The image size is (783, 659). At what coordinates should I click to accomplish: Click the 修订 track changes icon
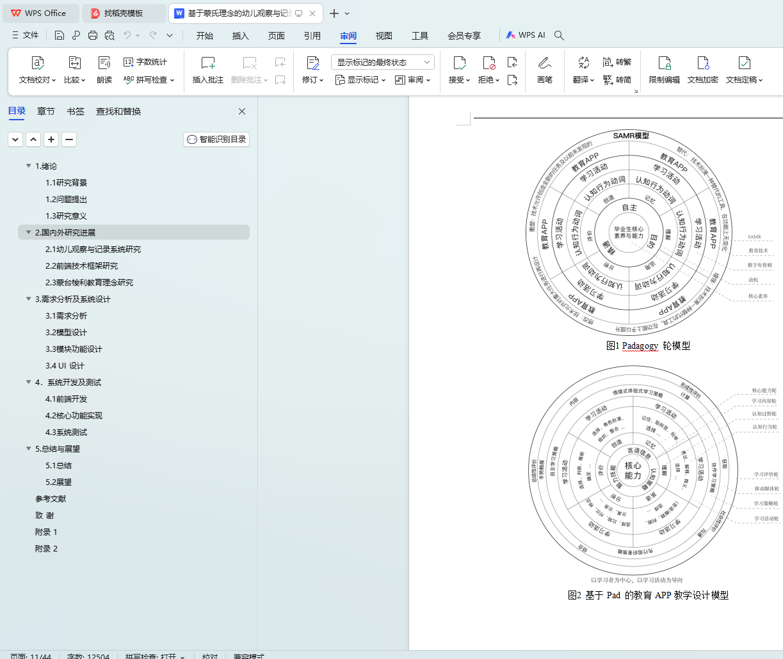(x=313, y=63)
